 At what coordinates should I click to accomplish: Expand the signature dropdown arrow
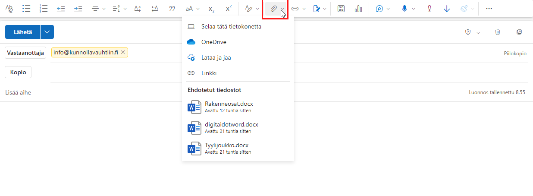coord(325,9)
